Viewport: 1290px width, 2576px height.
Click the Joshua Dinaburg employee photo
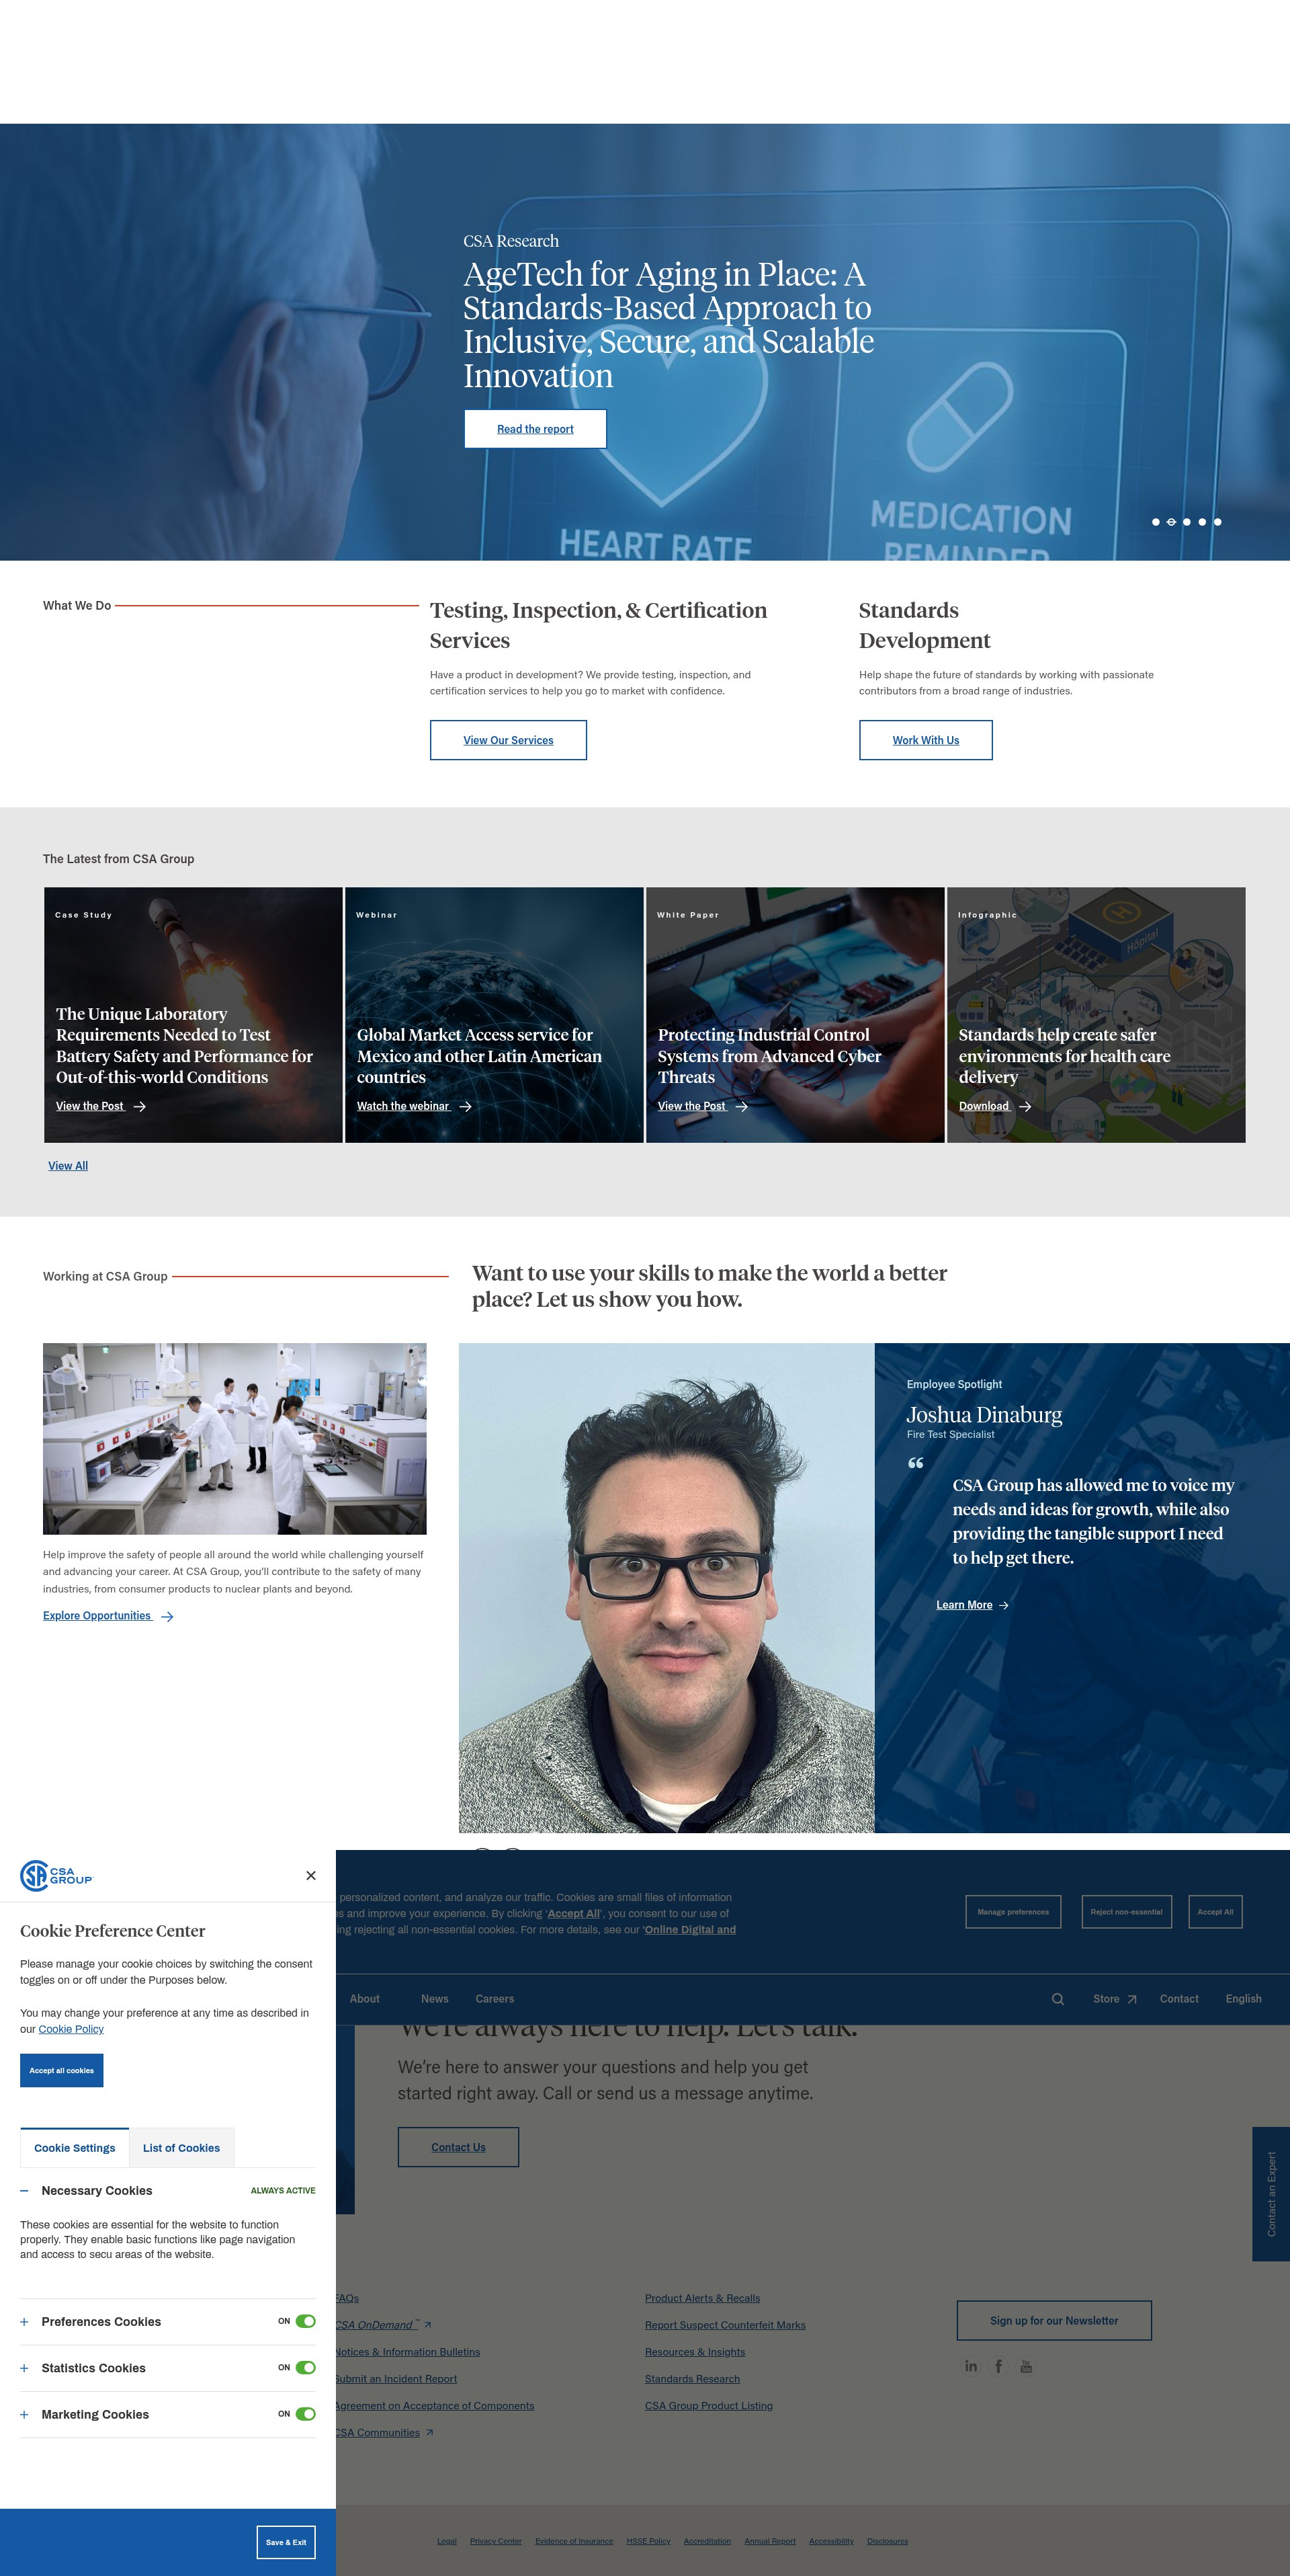point(666,1588)
